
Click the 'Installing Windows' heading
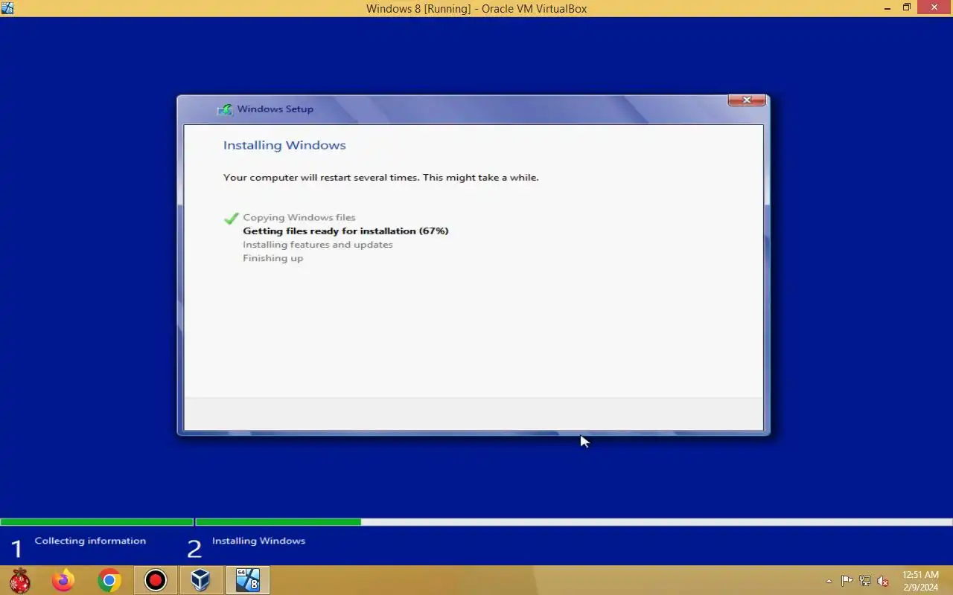click(x=284, y=145)
